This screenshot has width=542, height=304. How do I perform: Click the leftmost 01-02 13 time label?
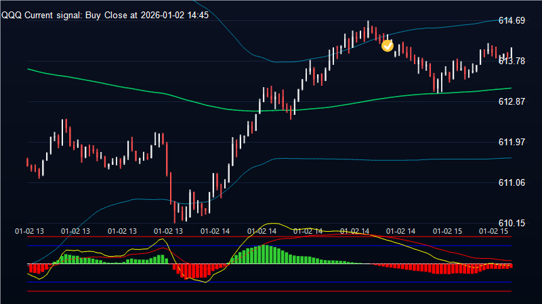pyautogui.click(x=30, y=230)
